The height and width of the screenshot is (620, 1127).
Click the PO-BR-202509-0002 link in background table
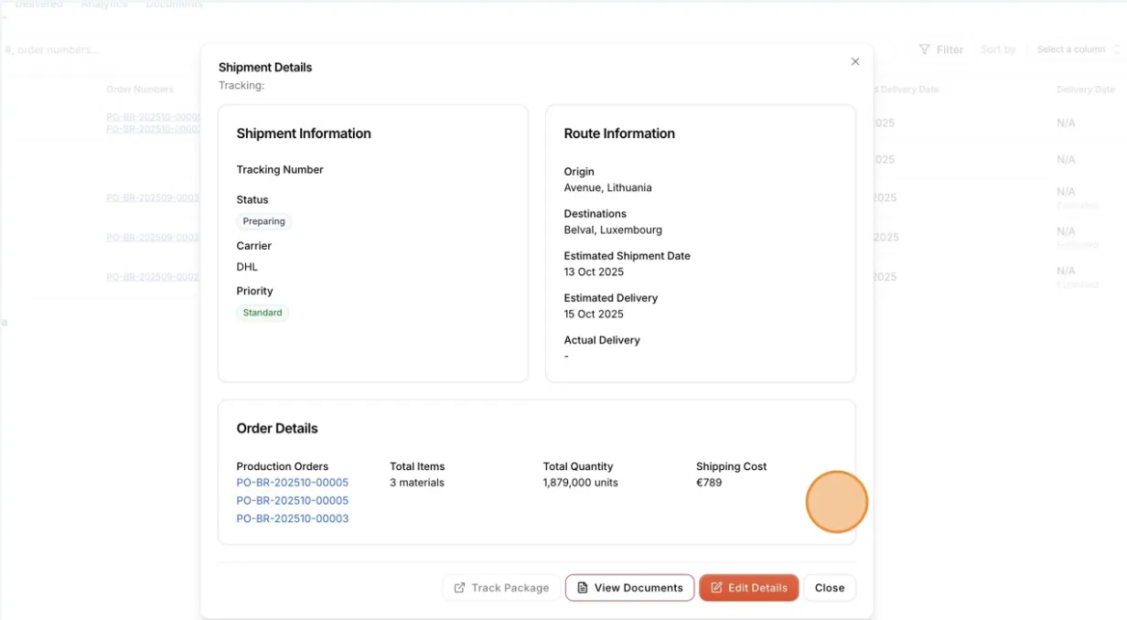point(153,276)
